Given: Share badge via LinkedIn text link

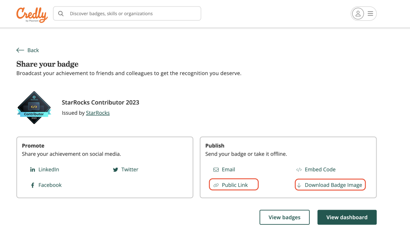Looking at the screenshot, I should (x=49, y=170).
